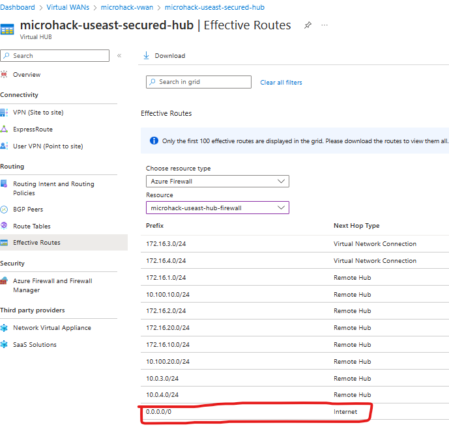Viewport: 449px width, 436px height.
Task: Click the Download arrow icon
Action: pos(147,55)
